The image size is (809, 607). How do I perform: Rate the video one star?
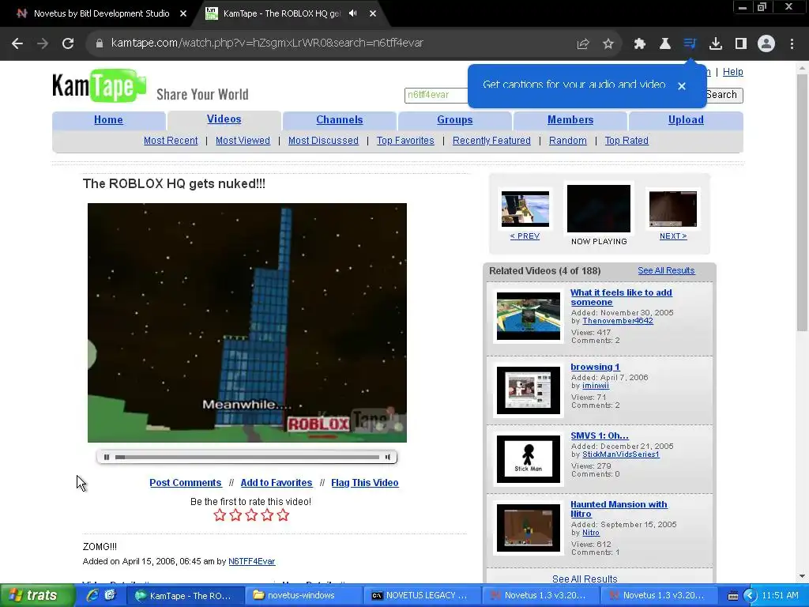[220, 515]
